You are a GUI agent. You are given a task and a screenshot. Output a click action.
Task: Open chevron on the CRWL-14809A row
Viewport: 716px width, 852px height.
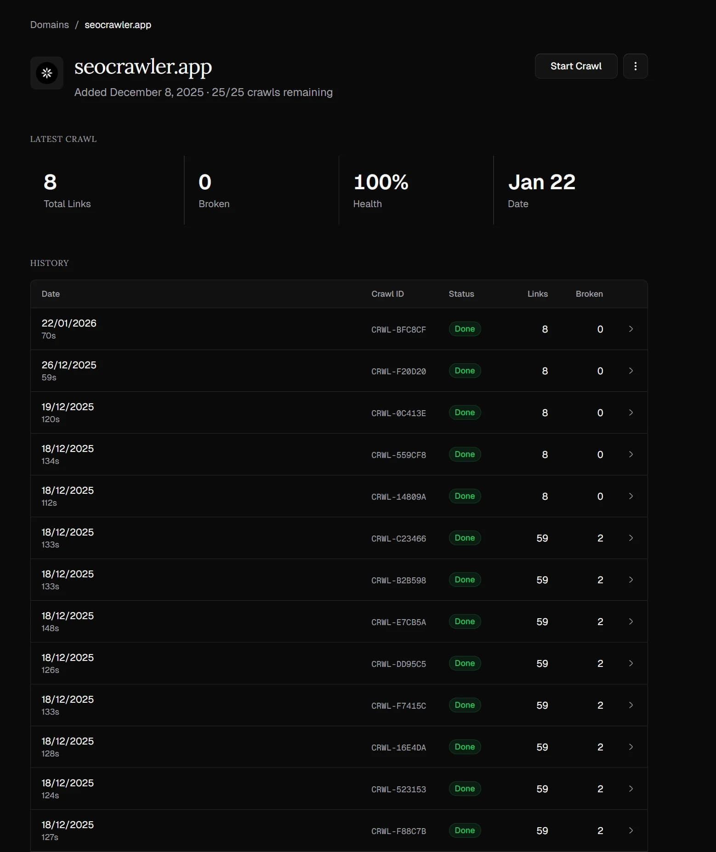pyautogui.click(x=631, y=496)
